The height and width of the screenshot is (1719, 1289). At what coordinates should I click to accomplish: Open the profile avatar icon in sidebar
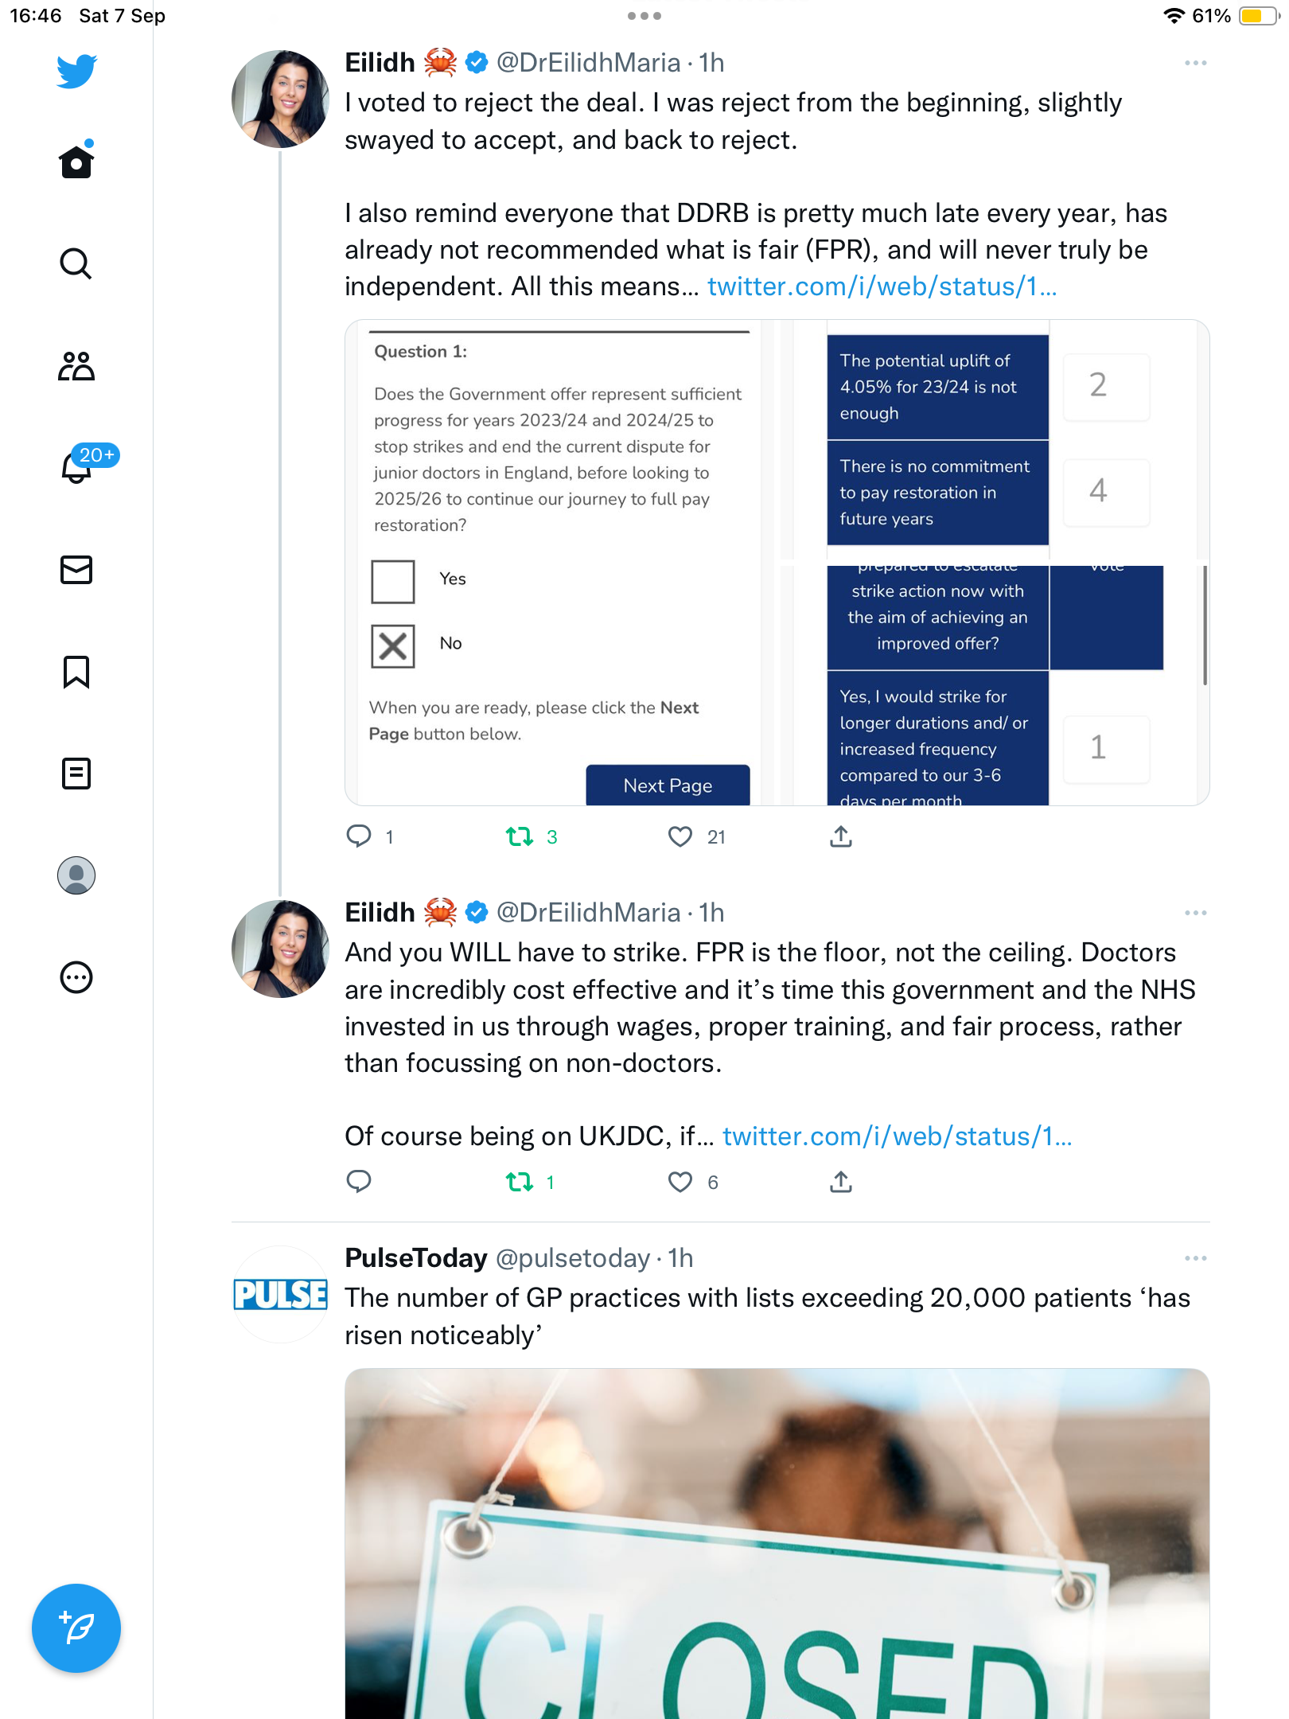76,875
